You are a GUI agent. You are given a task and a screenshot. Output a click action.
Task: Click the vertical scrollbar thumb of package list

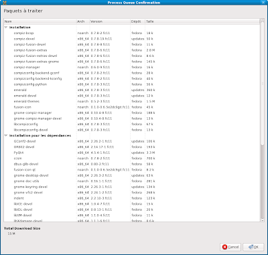(263, 84)
